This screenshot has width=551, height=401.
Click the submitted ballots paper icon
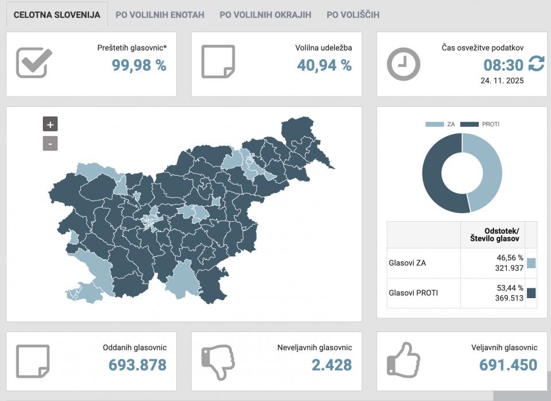(33, 361)
